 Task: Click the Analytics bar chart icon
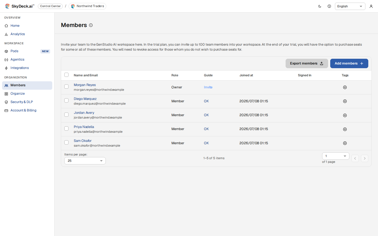point(6,34)
